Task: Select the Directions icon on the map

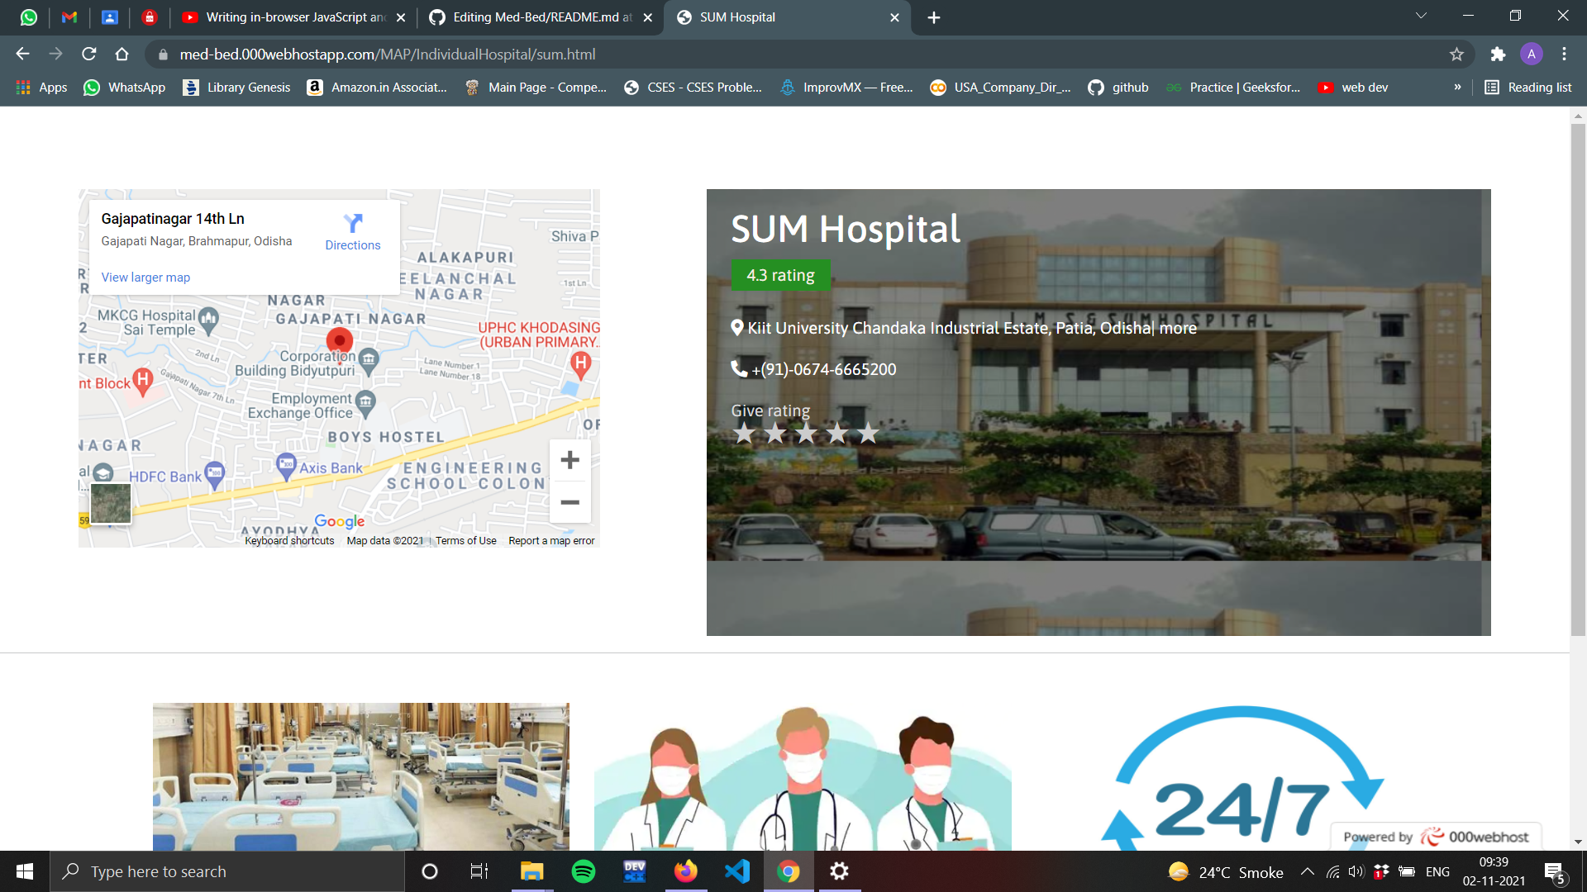Action: point(353,224)
